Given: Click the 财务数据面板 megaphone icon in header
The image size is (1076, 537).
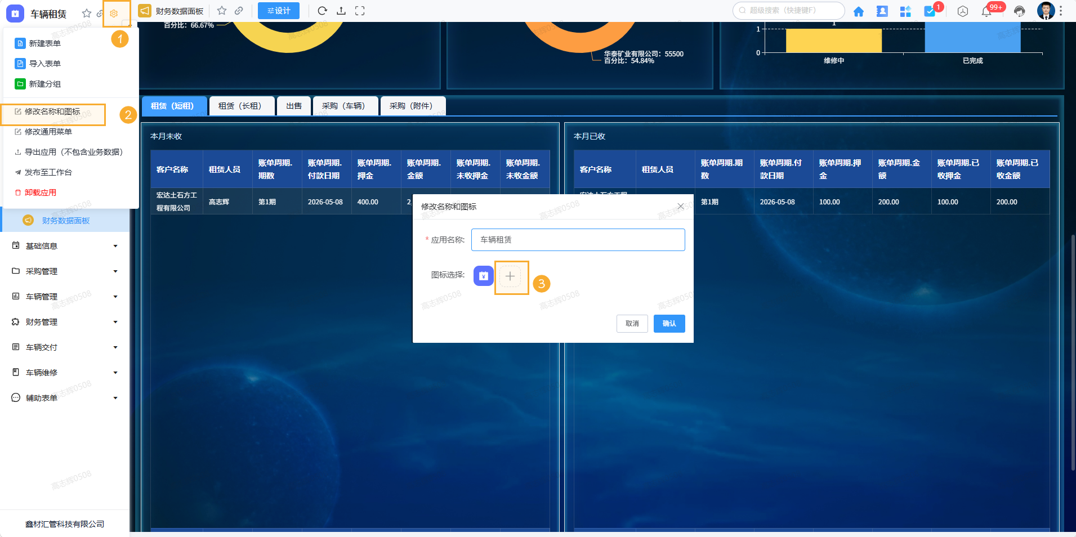Looking at the screenshot, I should [145, 11].
